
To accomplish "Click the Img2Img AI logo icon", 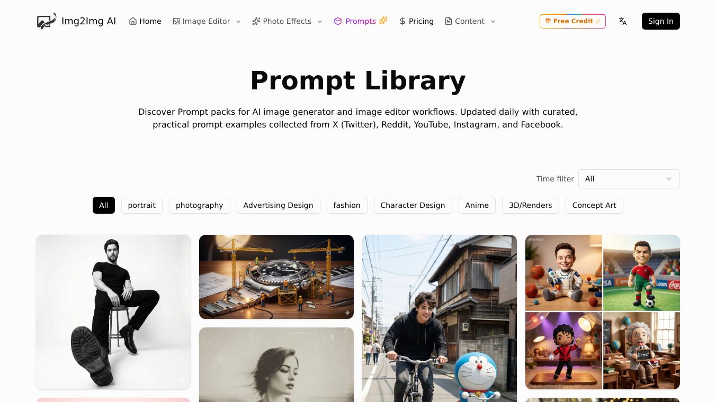I will pos(47,21).
